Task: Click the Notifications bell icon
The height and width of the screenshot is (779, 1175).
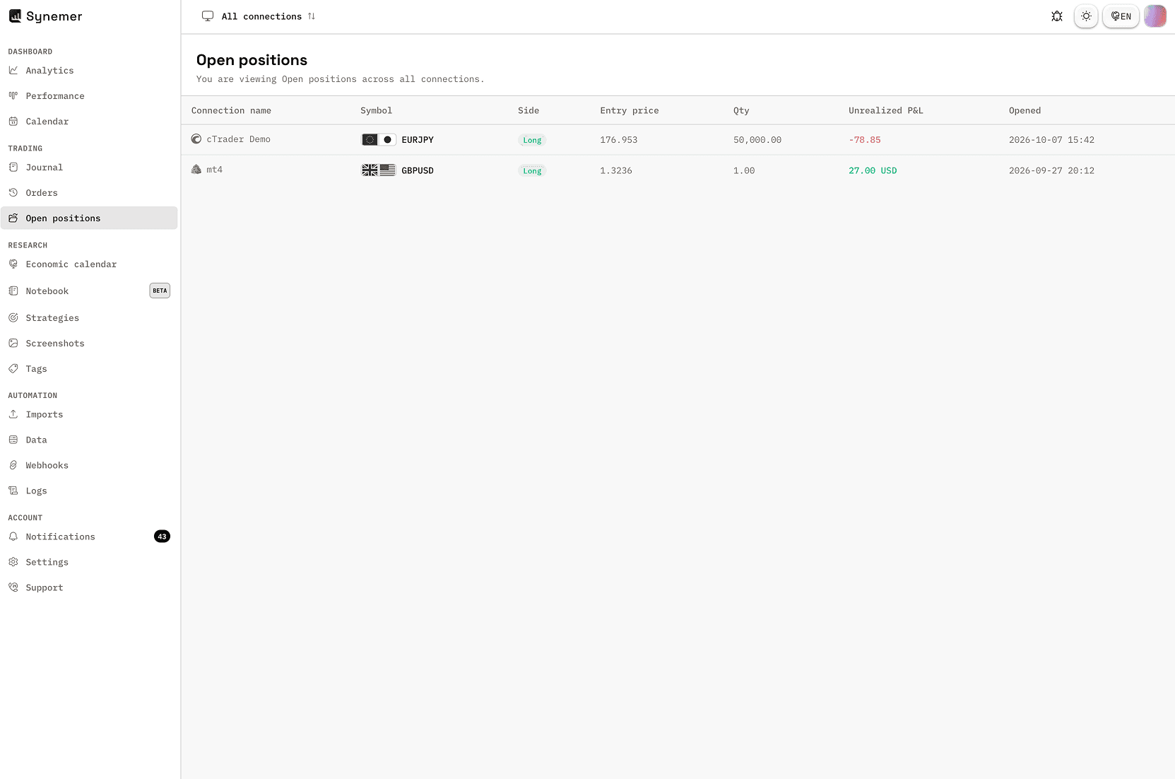Action: click(13, 537)
